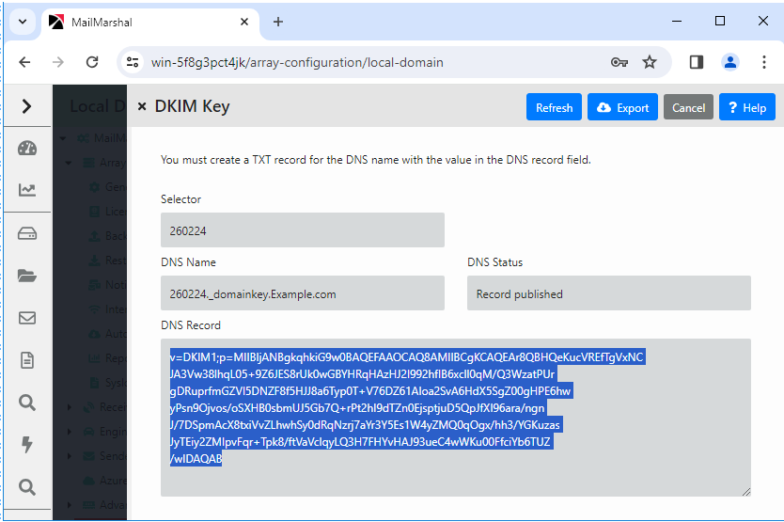Open the Chrome three-dot menu
This screenshot has width=784, height=522.
763,62
